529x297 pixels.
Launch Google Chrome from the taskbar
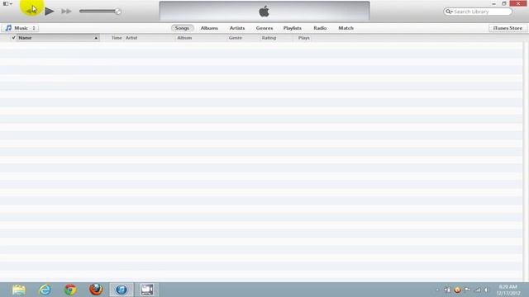[70, 290]
